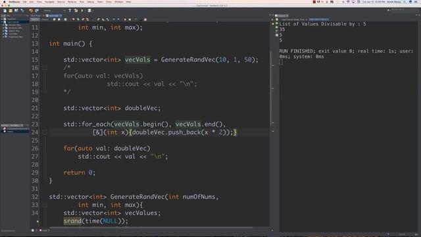Click the Save All toolbar icon
The image size is (421, 237).
click(x=22, y=11)
